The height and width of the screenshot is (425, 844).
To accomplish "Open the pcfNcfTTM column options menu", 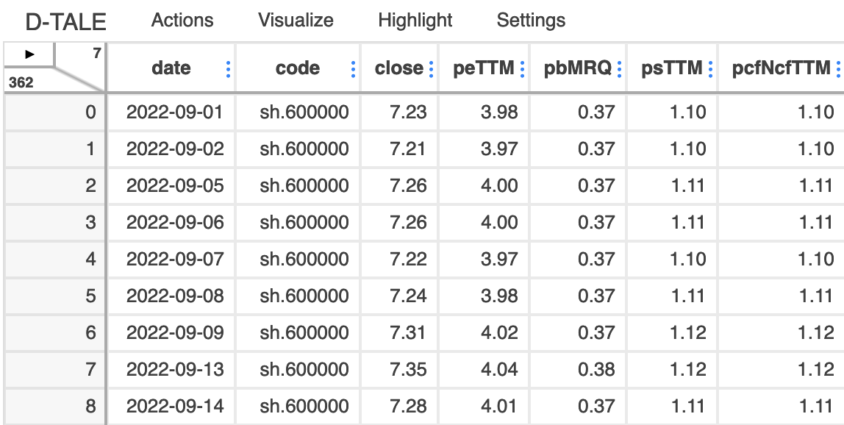I will [837, 69].
